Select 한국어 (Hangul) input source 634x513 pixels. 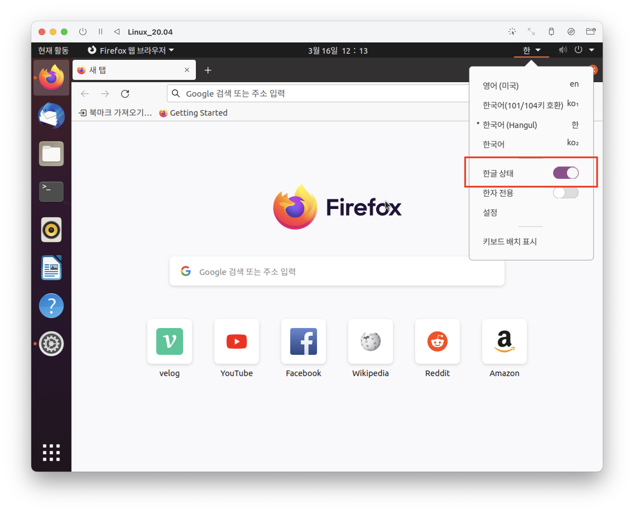(x=510, y=125)
